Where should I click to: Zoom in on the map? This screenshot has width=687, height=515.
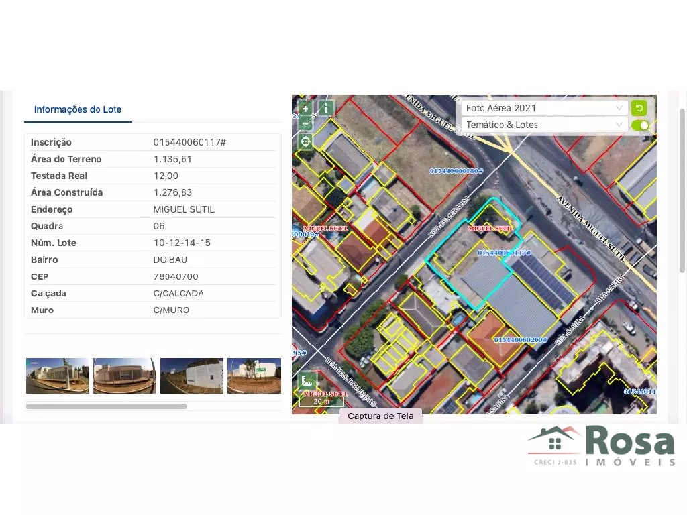click(x=305, y=109)
